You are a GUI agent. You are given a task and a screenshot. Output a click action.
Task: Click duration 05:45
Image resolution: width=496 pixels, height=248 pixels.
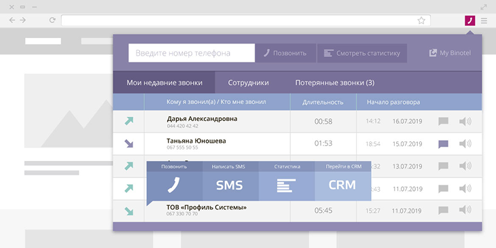(323, 211)
